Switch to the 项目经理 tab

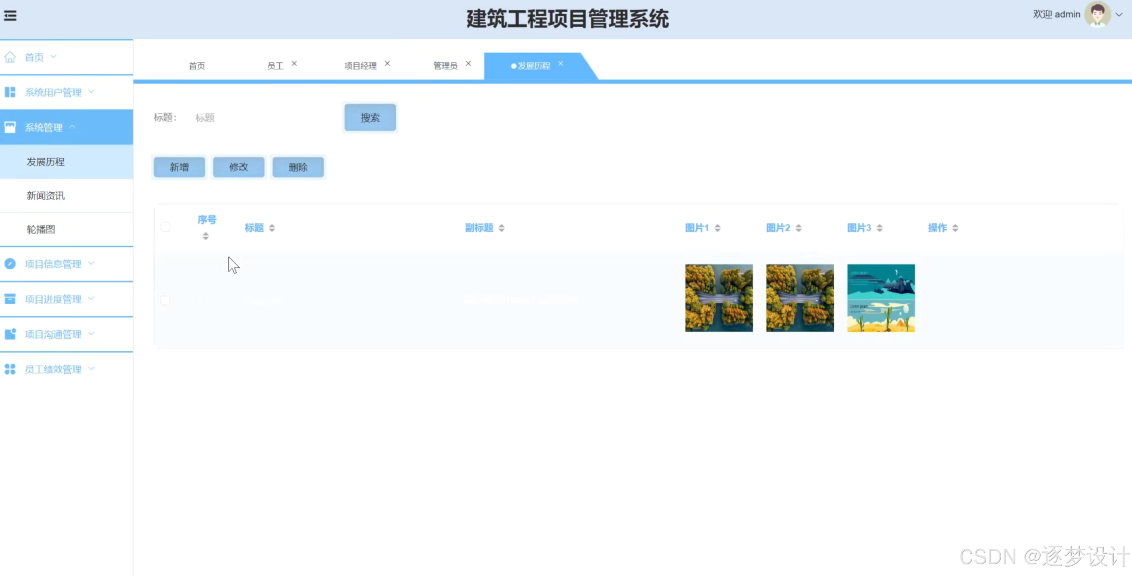360,66
